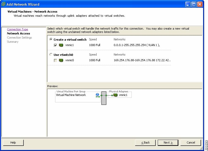Click the vmnic0 network adapter icon
The image size is (208, 151).
61,60
